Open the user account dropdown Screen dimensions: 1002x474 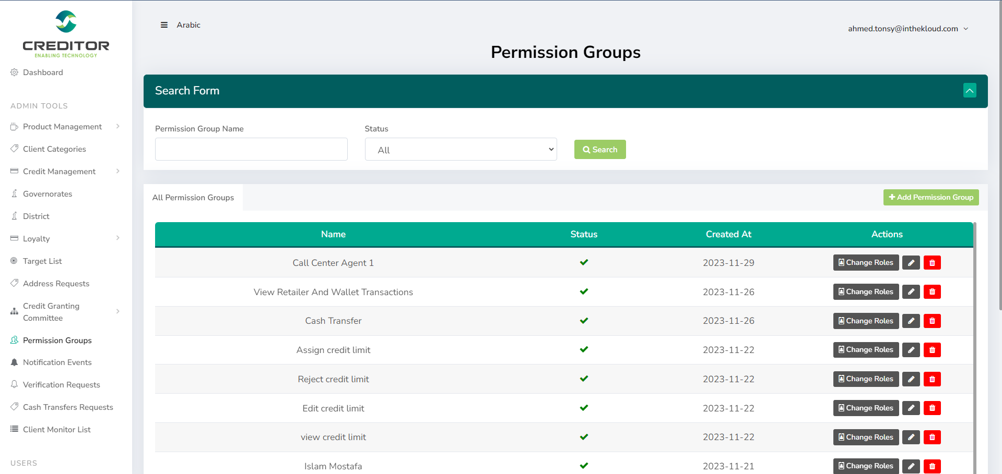[x=907, y=29]
